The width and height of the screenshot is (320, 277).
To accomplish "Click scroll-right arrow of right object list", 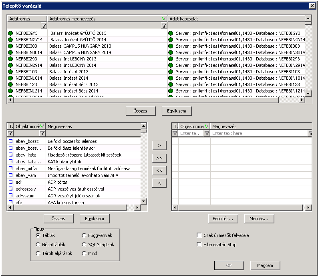I will pyautogui.click(x=308, y=208).
